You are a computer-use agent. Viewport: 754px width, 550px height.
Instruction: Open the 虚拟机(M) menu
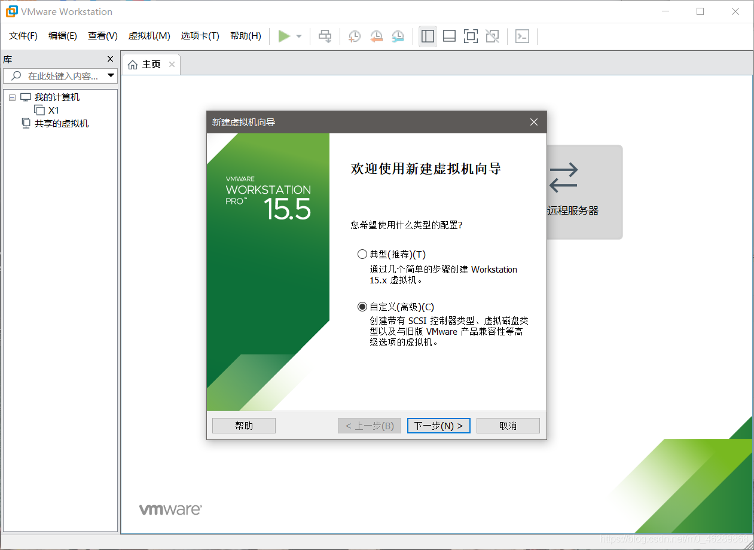tap(149, 36)
